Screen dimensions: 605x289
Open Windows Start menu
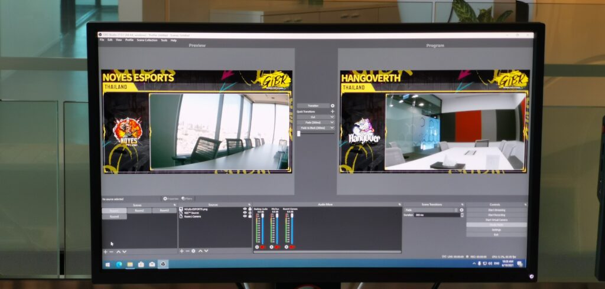[108, 264]
